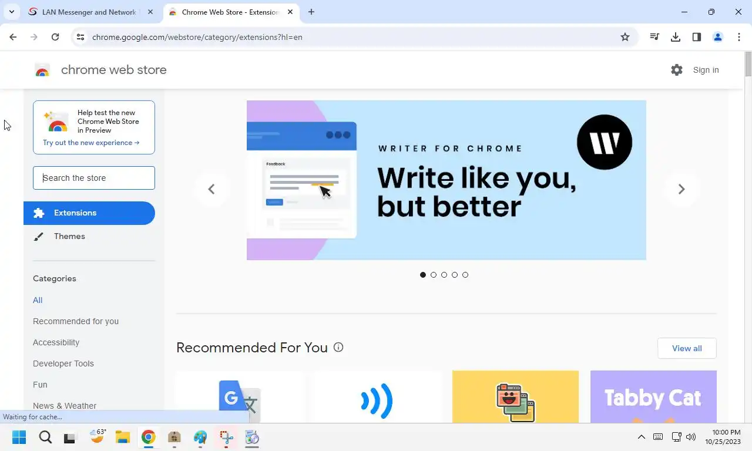Select second carousel dot indicator
This screenshot has width=752, height=451.
434,275
